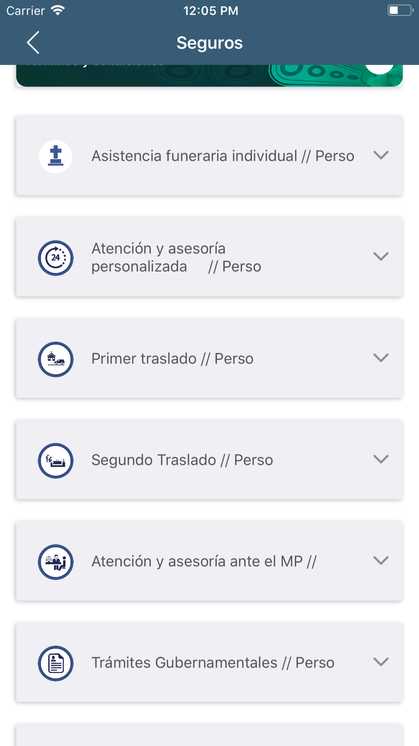The height and width of the screenshot is (746, 419).
Task: Expand Asistencia funeraria individual chevron
Action: click(381, 155)
